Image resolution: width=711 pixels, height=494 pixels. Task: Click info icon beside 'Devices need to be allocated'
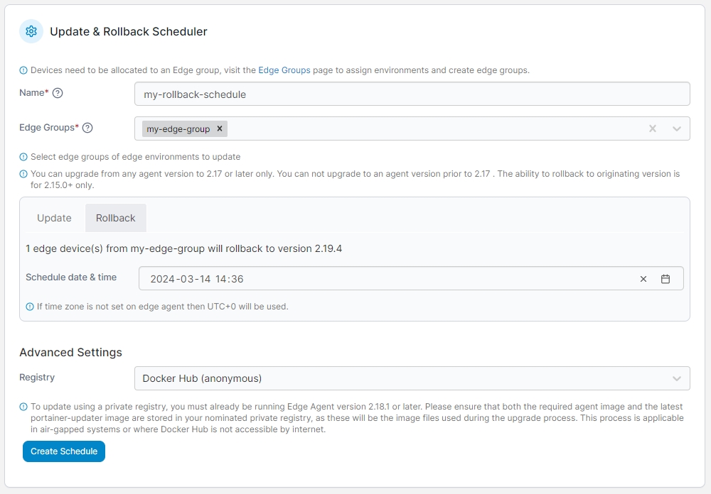[23, 70]
